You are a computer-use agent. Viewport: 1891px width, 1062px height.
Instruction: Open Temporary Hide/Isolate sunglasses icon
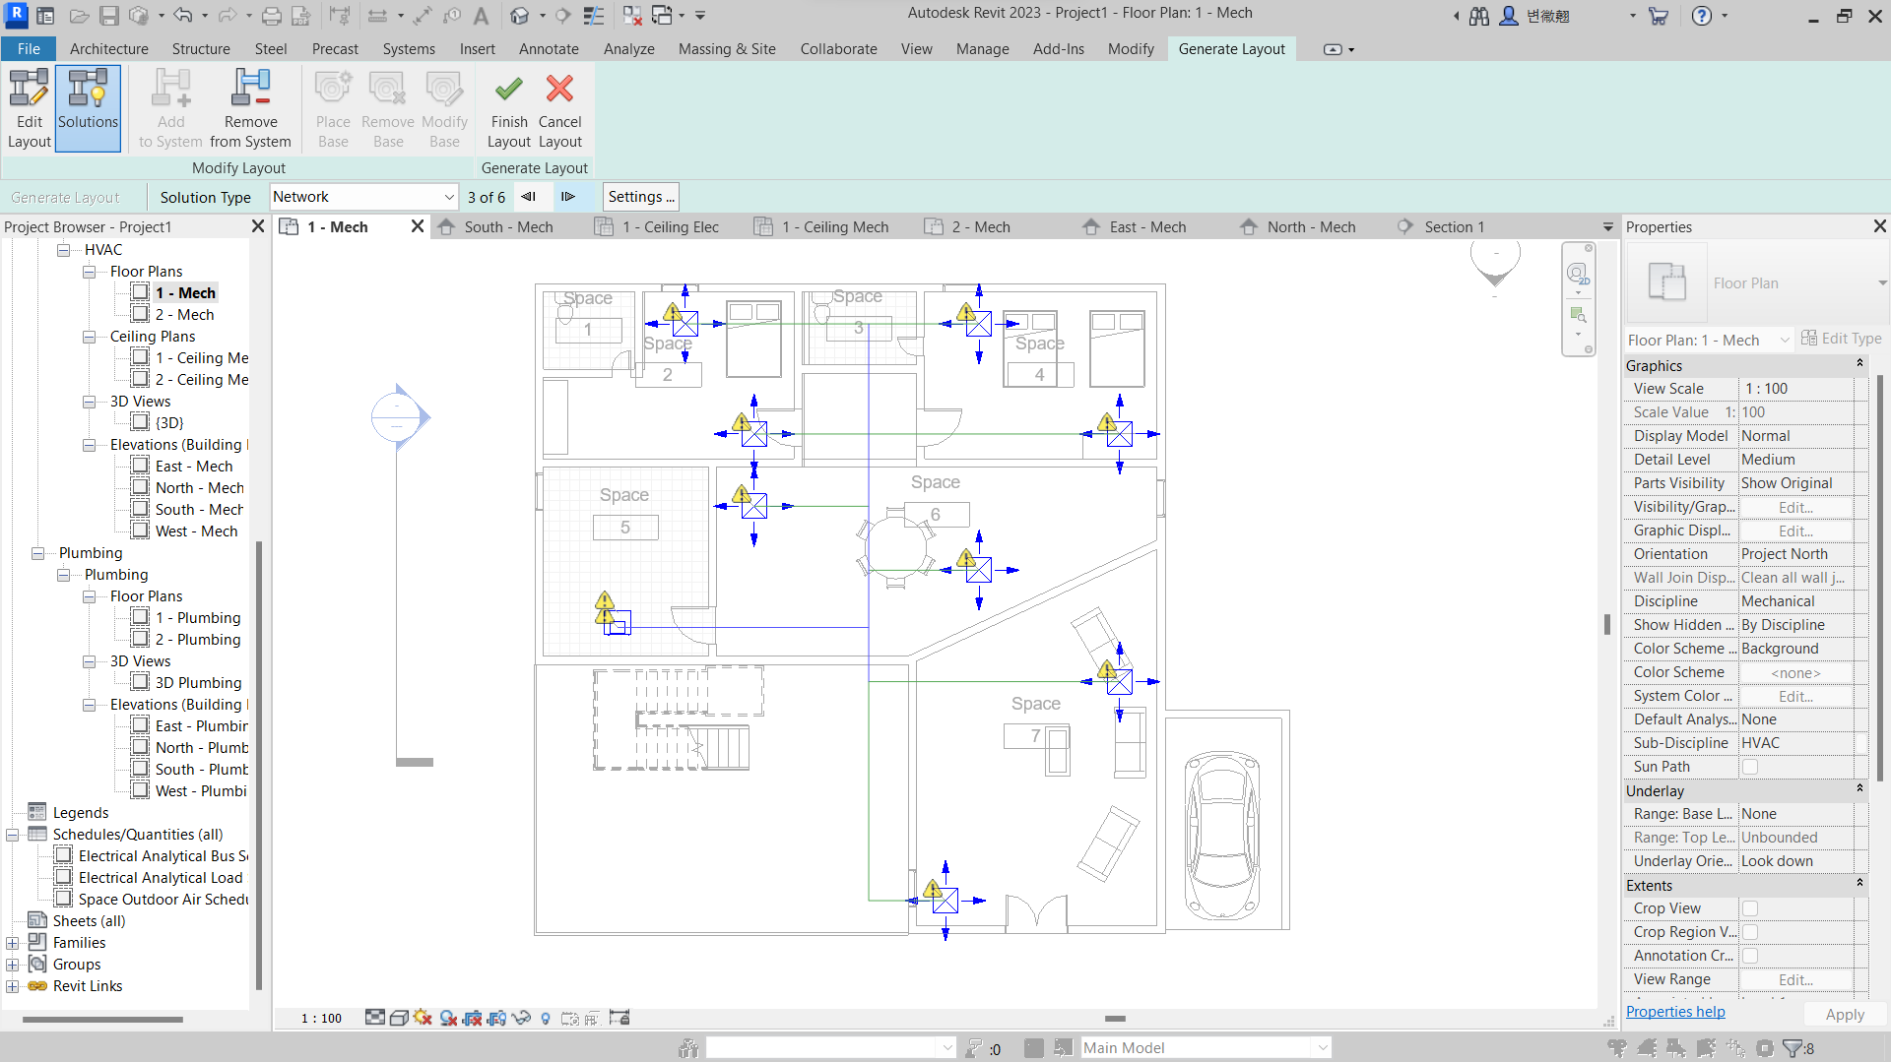click(521, 1018)
